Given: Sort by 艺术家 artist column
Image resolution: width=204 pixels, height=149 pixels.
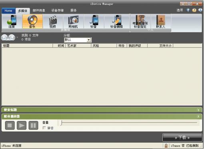Looking at the screenshot, I should (x=78, y=46).
